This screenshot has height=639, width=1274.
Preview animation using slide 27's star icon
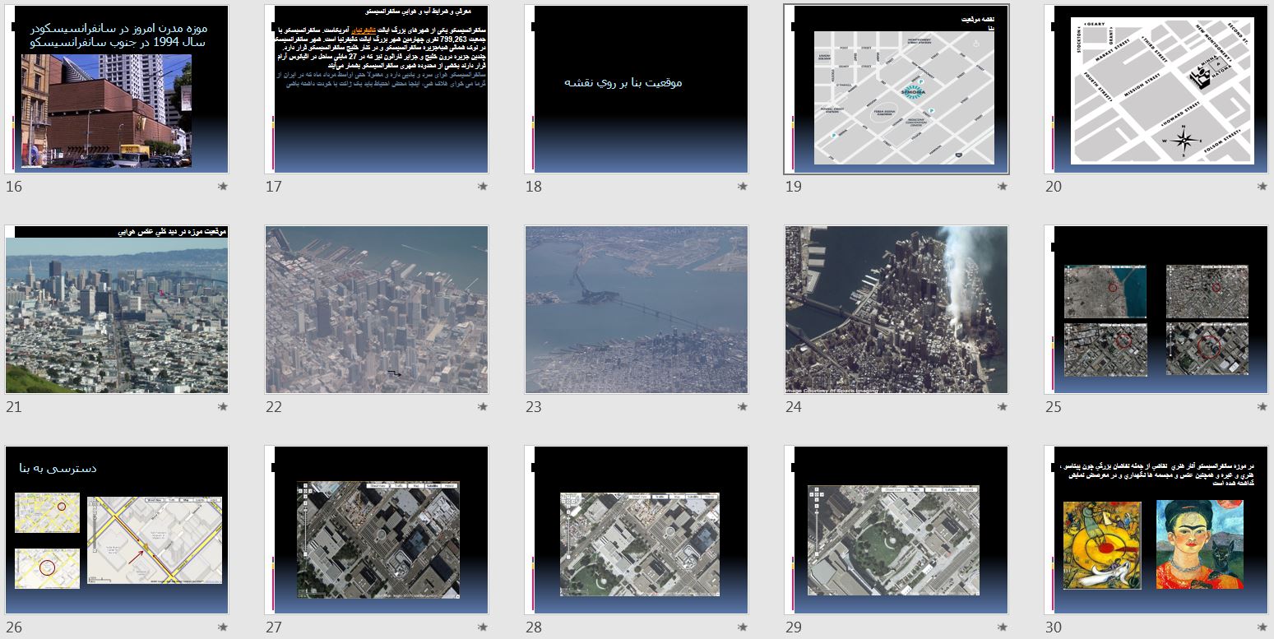pyautogui.click(x=483, y=627)
